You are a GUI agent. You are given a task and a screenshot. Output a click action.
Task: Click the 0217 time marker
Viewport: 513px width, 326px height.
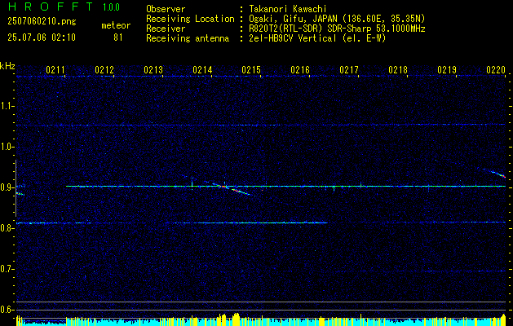[x=349, y=70]
